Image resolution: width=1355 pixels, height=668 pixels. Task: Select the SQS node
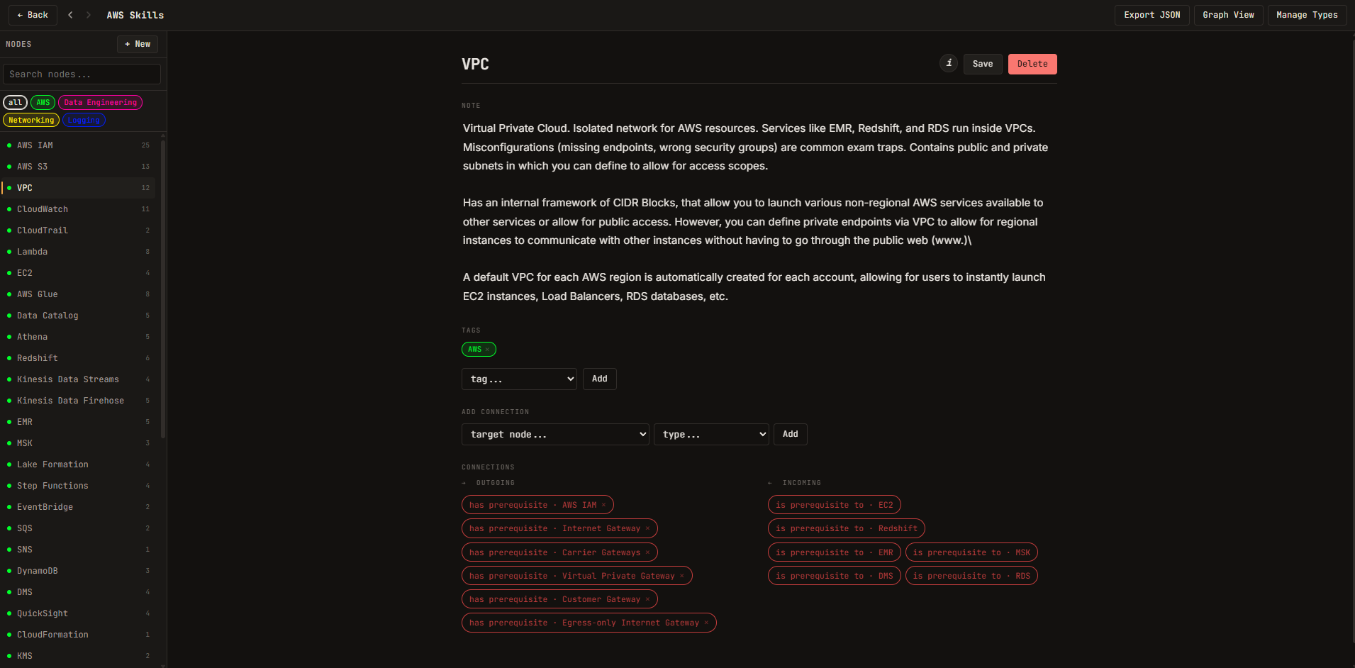pos(78,528)
